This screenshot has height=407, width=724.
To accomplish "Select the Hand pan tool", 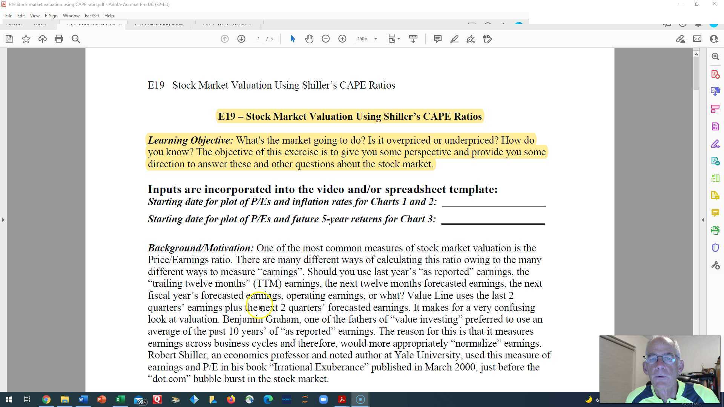I will 309,39.
